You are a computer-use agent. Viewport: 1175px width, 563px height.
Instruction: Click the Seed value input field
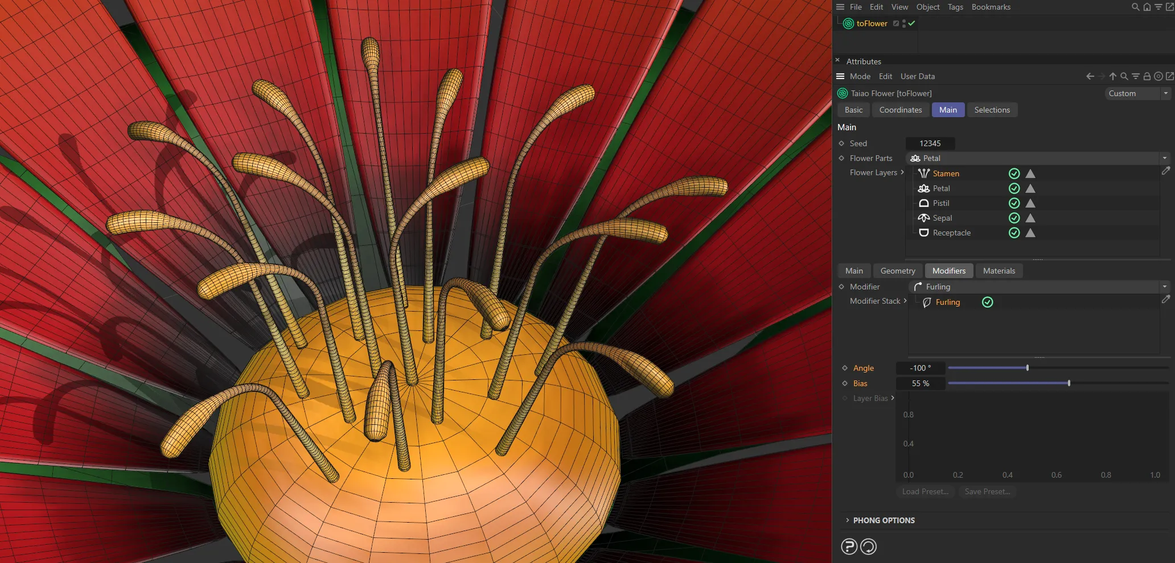pyautogui.click(x=930, y=143)
